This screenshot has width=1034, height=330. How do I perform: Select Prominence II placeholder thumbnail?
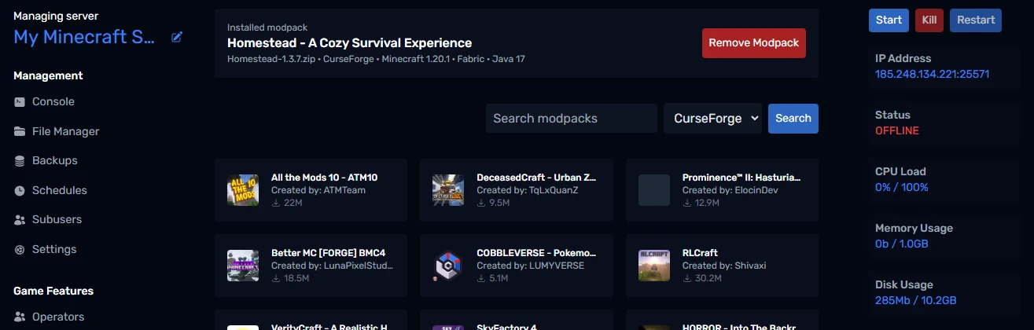[654, 190]
